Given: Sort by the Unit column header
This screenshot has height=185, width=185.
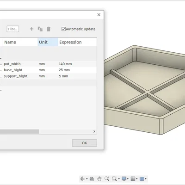Looking at the screenshot, I should [x=48, y=42].
